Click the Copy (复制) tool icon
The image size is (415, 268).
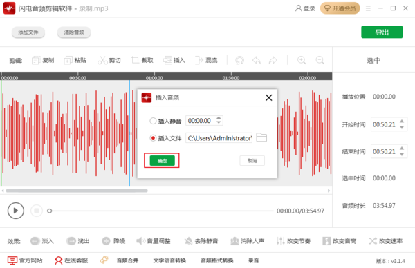coord(35,60)
